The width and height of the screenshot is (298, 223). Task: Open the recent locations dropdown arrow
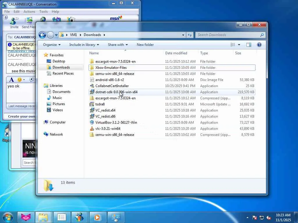tap(56, 35)
